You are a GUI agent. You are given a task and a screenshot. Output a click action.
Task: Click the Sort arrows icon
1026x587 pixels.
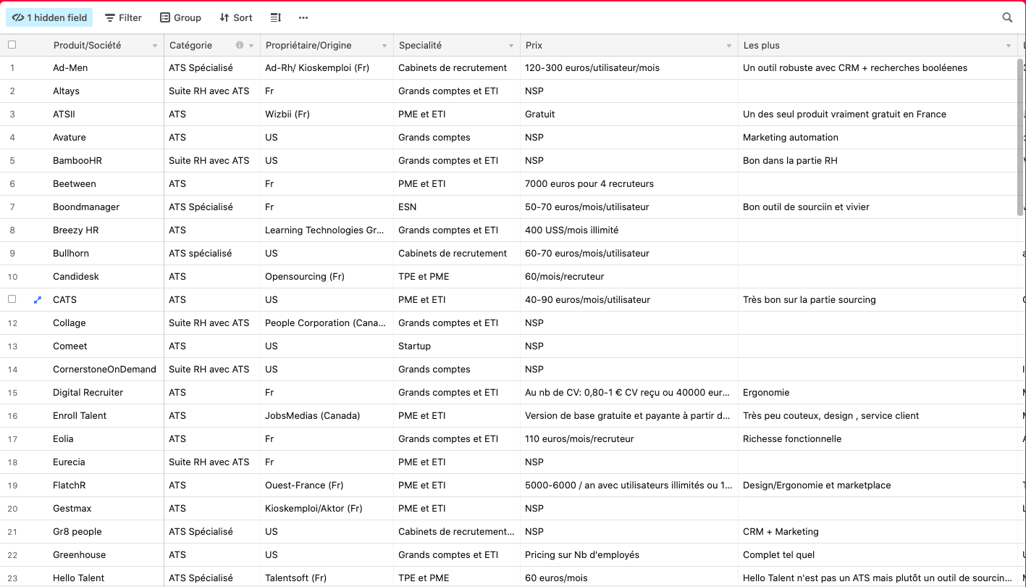224,17
